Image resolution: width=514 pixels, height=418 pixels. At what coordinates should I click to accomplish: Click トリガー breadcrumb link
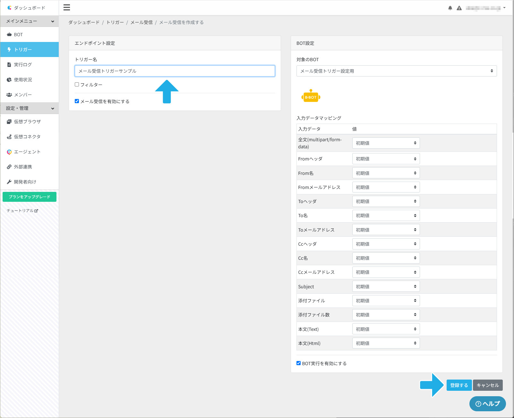click(115, 22)
